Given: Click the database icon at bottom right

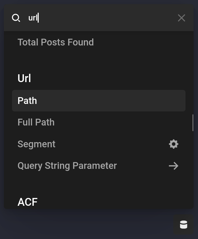Looking at the screenshot, I should [184, 224].
